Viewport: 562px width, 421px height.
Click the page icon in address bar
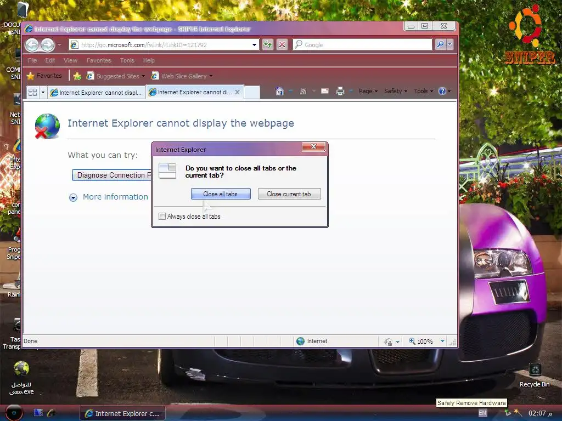pyautogui.click(x=74, y=45)
